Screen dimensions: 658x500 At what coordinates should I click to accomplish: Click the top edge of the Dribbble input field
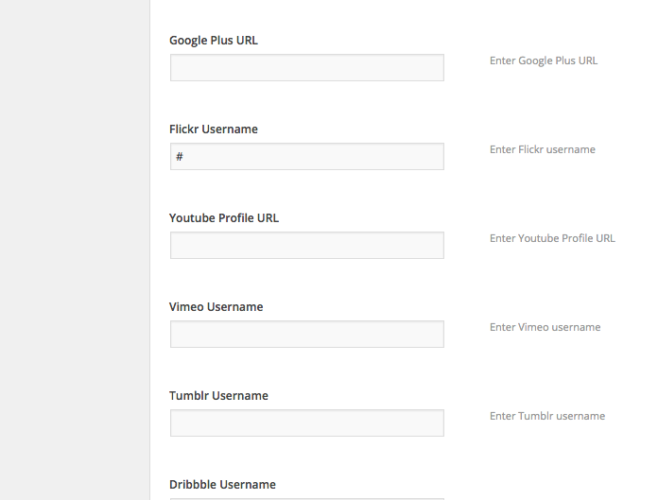[306, 499]
